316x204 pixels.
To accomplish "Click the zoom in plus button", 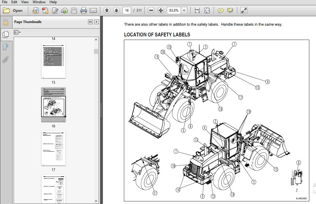I will point(161,10).
